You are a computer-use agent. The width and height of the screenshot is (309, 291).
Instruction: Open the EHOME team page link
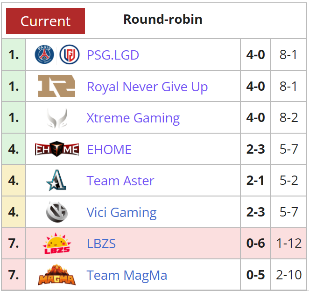(x=109, y=149)
